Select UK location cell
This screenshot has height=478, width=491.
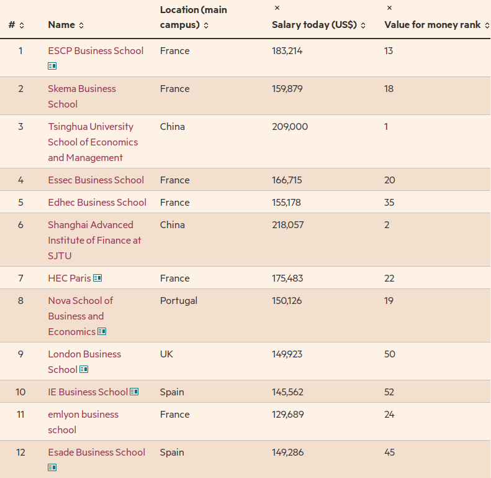point(166,354)
